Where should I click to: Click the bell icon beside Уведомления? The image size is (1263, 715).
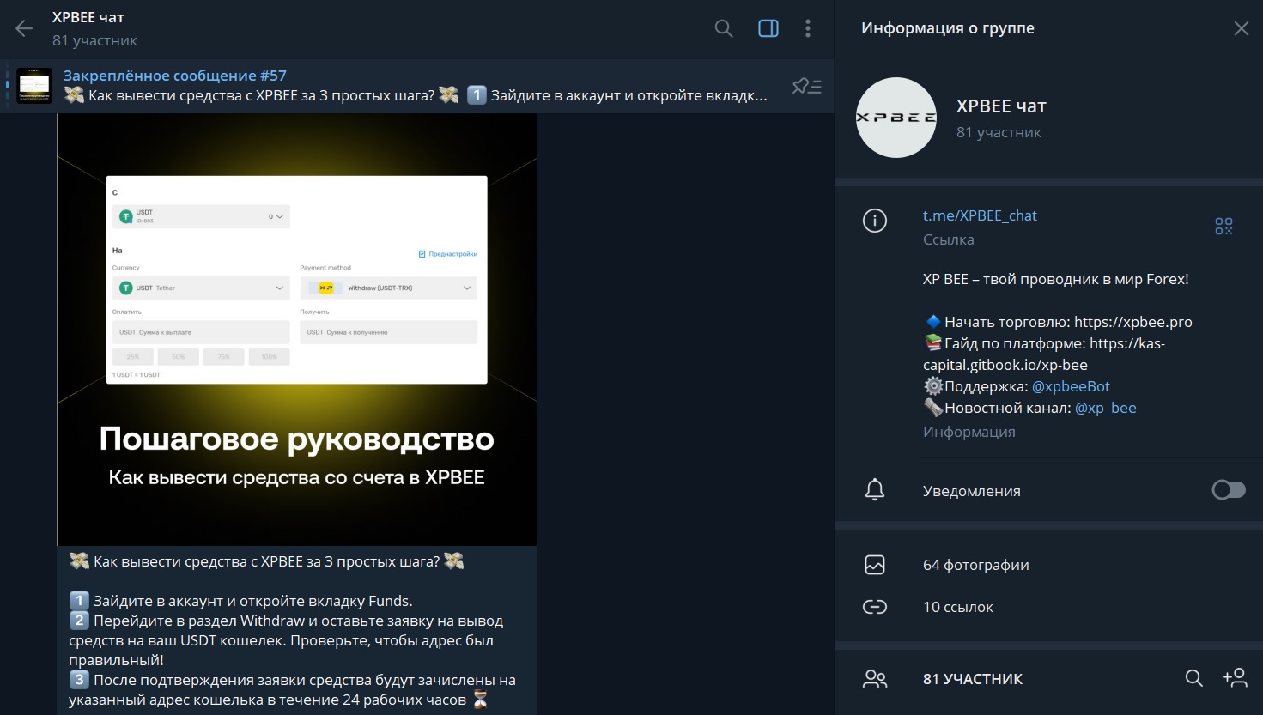click(875, 490)
